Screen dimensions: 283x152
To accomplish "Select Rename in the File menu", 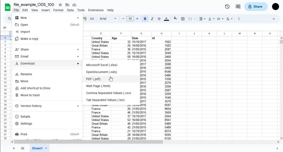I will click(47, 74).
